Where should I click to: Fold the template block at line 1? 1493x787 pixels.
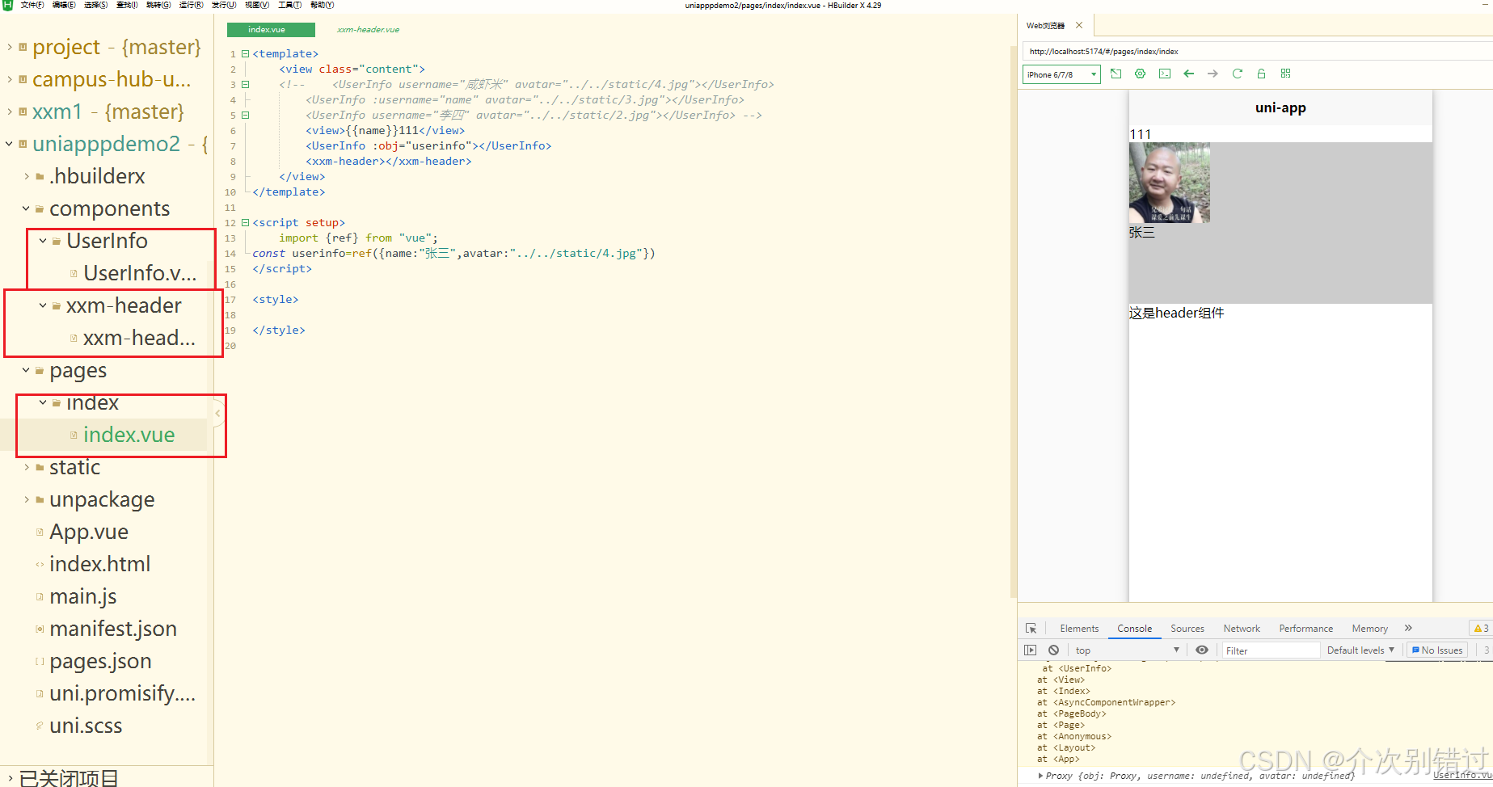pos(246,54)
